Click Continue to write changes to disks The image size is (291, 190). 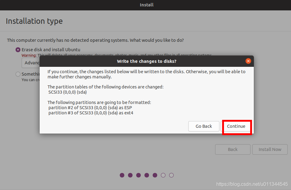coord(236,126)
